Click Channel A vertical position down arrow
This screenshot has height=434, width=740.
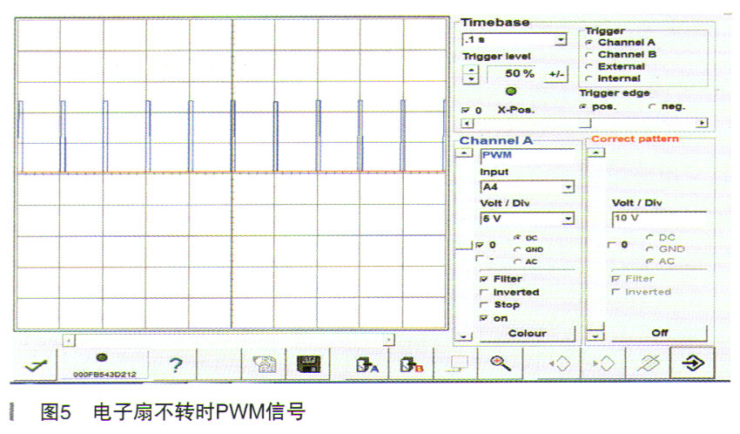point(464,336)
